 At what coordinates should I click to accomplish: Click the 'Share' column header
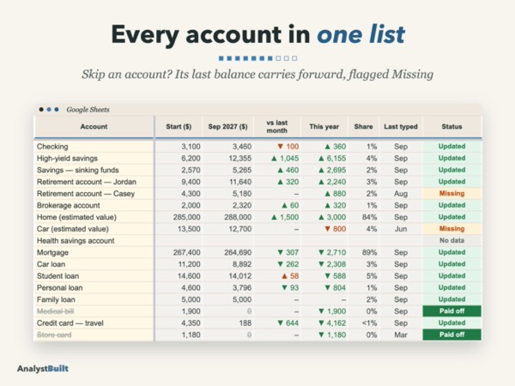click(x=363, y=127)
